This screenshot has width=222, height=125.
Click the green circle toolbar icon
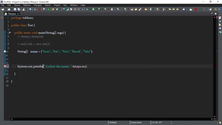49,9
